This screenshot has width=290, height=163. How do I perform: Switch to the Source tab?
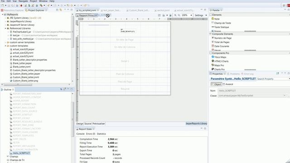pyautogui.click(x=88, y=124)
